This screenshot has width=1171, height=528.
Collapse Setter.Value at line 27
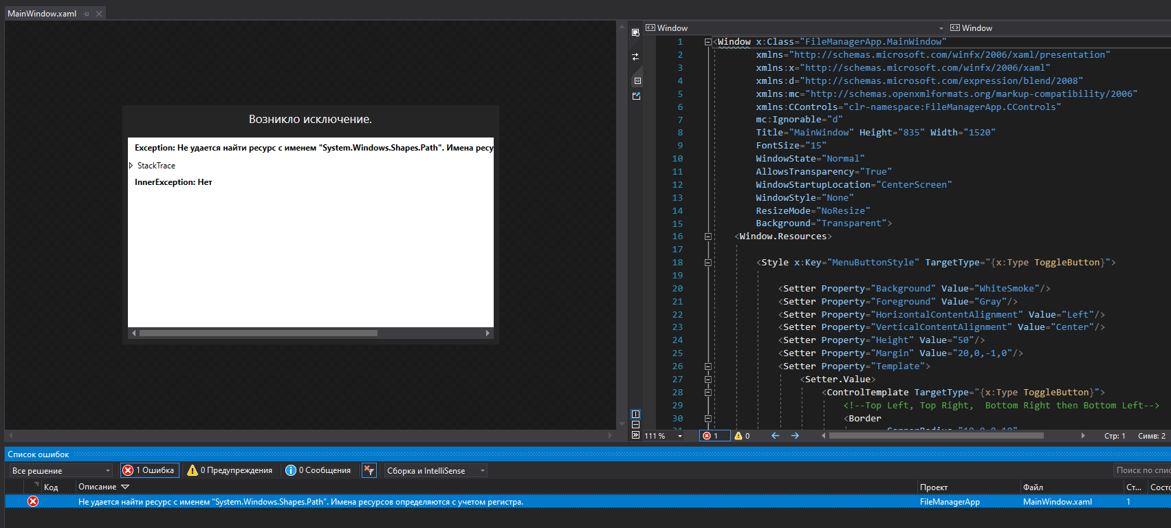coord(708,379)
